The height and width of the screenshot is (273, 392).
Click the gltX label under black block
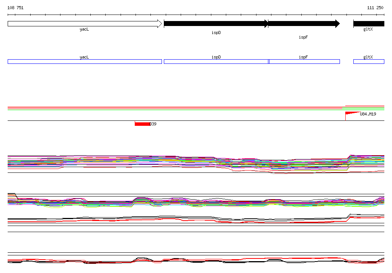(368, 29)
